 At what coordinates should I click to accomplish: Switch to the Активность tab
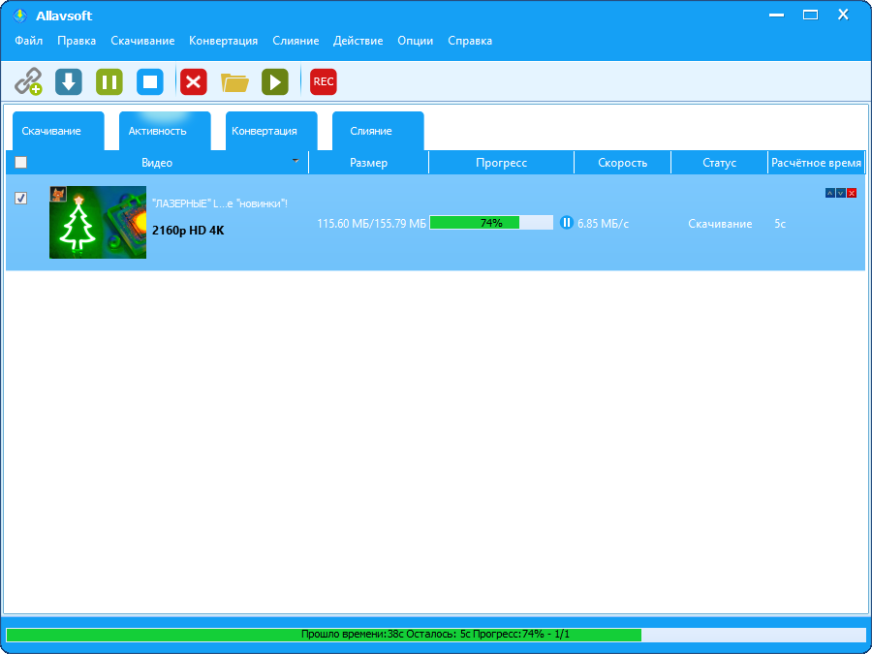click(165, 131)
